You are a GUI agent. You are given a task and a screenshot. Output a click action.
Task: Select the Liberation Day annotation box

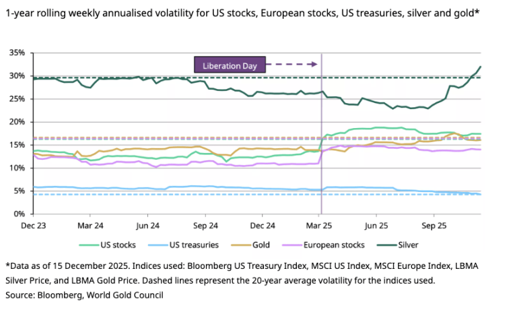[231, 65]
